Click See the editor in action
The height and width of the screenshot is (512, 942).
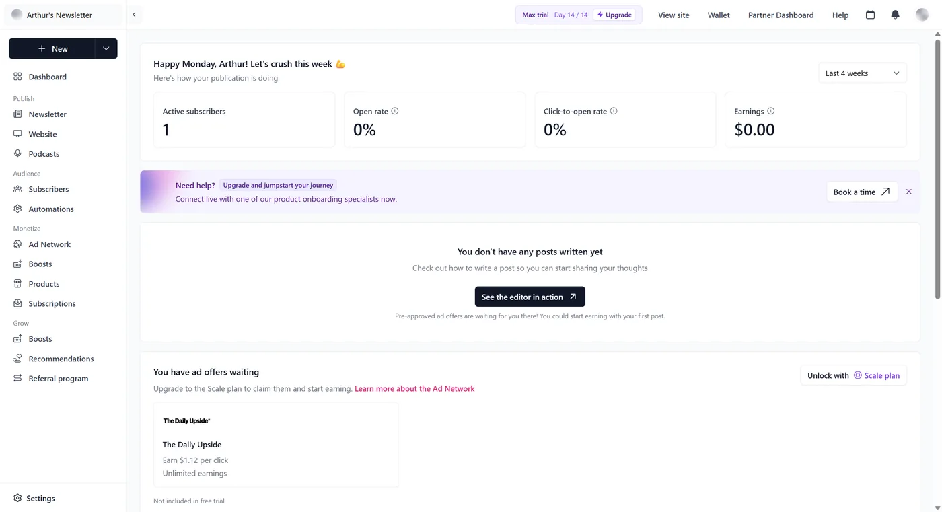pos(530,297)
